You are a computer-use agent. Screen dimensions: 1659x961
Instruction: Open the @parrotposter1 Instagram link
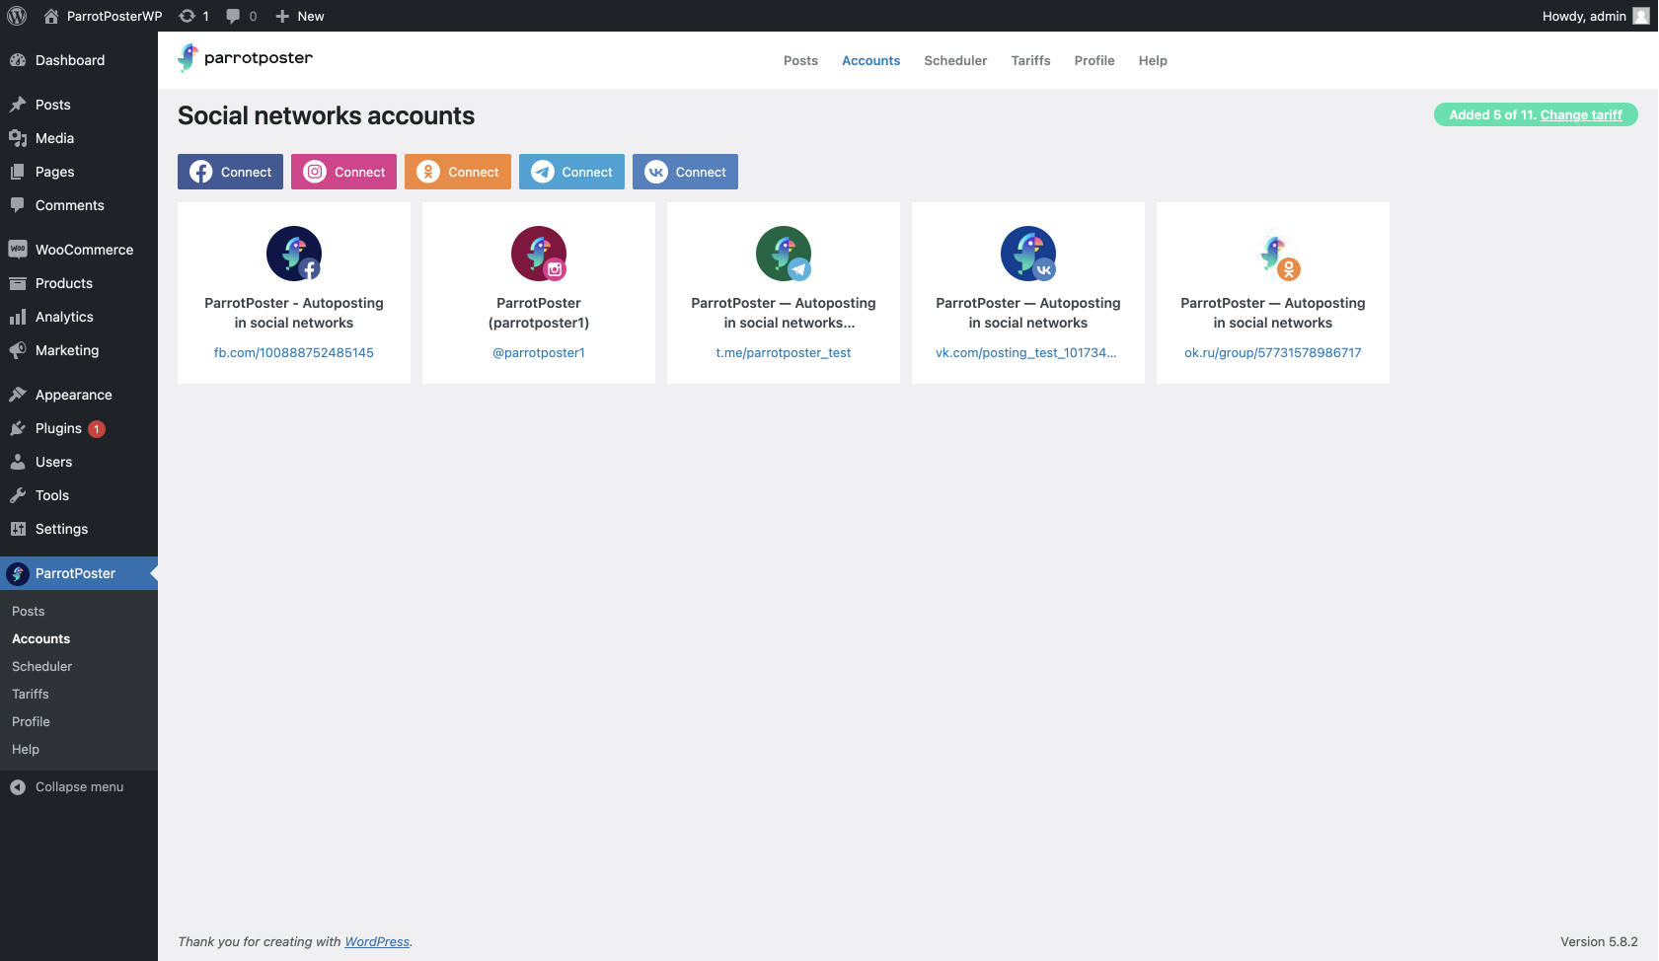tap(539, 353)
